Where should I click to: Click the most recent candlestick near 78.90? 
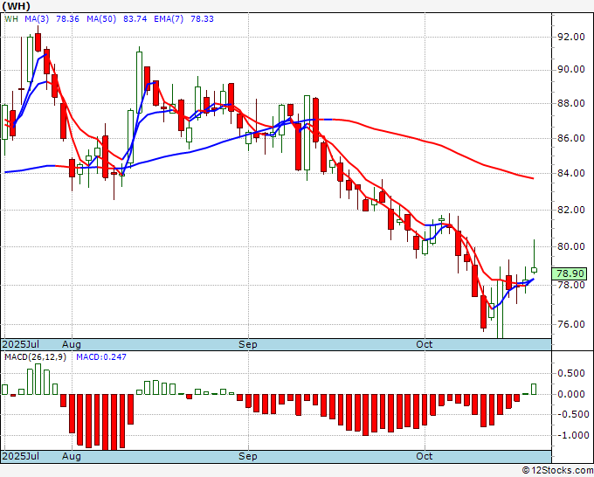[534, 270]
